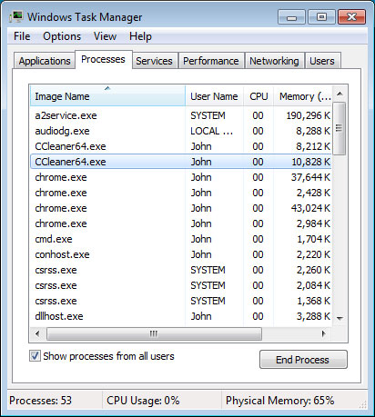
Task: Switch to the Services tab
Action: [154, 61]
